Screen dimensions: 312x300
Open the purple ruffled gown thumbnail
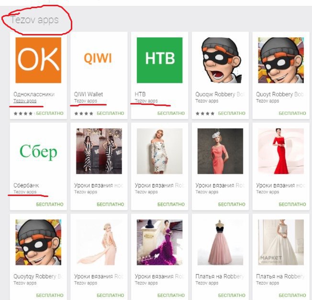159,242
